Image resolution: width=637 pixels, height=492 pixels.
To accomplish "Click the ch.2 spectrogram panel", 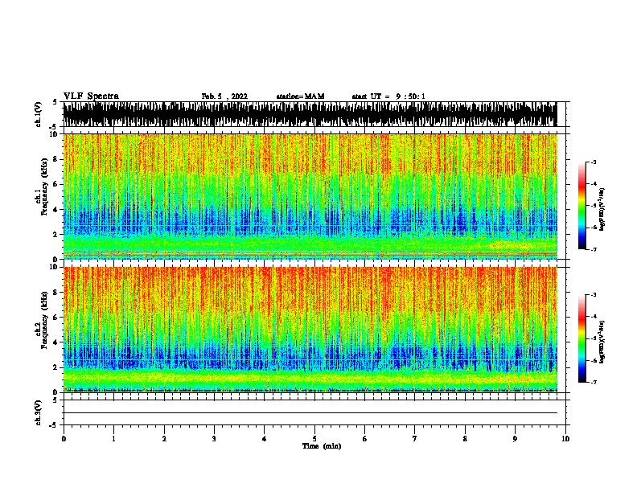I will click(310, 330).
